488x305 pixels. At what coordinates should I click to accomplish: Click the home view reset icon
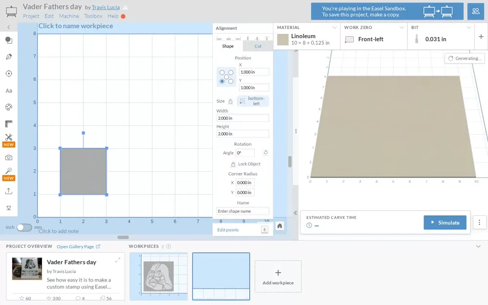point(280,226)
